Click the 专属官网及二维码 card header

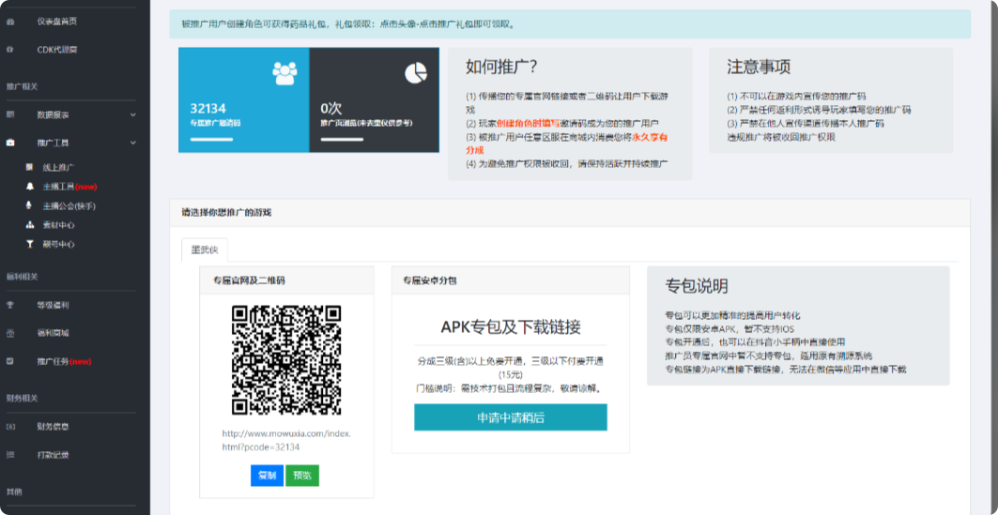tap(286, 280)
